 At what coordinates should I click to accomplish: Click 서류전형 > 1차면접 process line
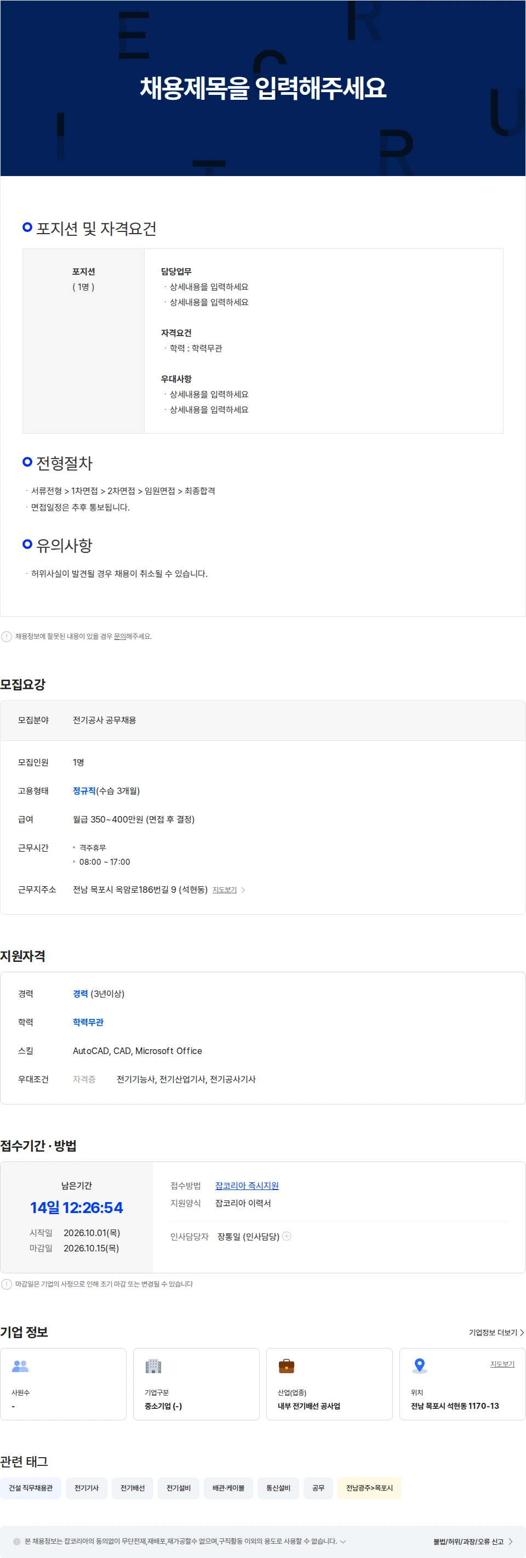point(123,491)
